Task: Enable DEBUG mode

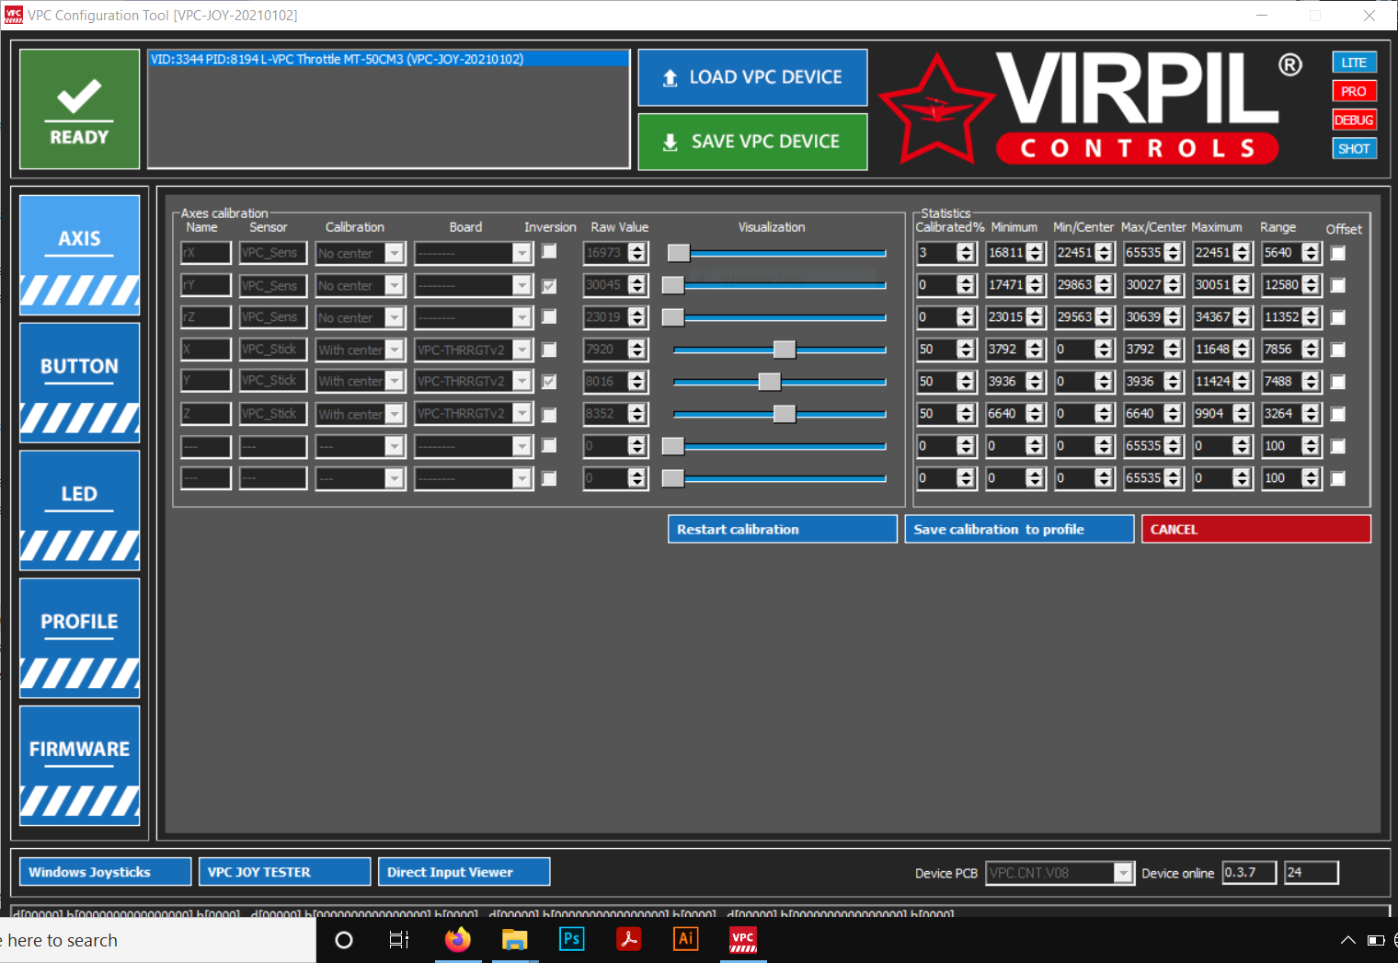Action: click(x=1354, y=120)
